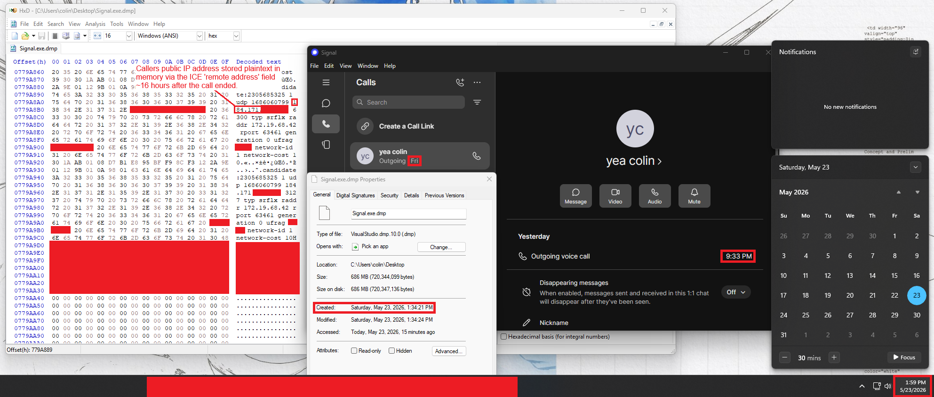Click the Open main memory chip icon in HxD

pyautogui.click(x=55, y=36)
